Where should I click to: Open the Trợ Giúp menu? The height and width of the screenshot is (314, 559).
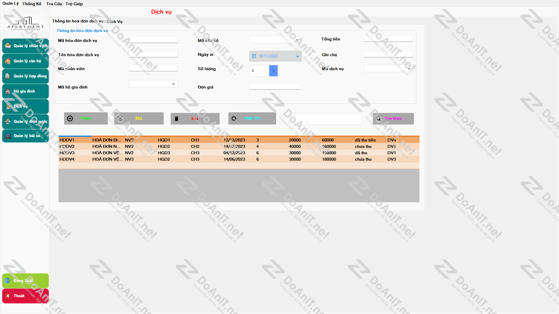click(74, 4)
